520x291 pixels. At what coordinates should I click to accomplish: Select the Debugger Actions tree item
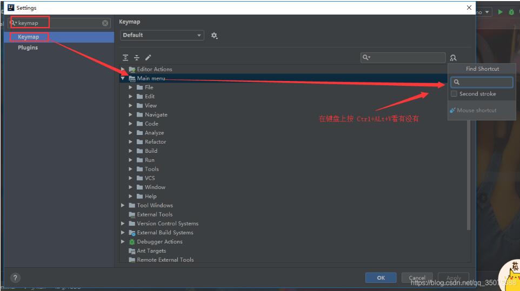(159, 242)
